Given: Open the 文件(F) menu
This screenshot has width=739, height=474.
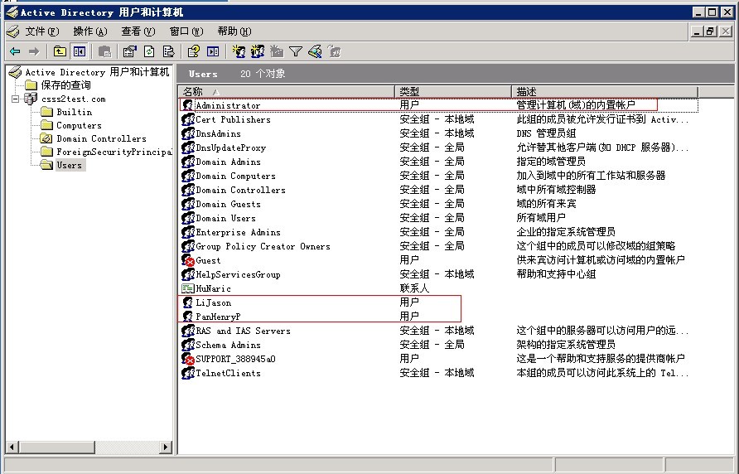Looking at the screenshot, I should point(42,31).
